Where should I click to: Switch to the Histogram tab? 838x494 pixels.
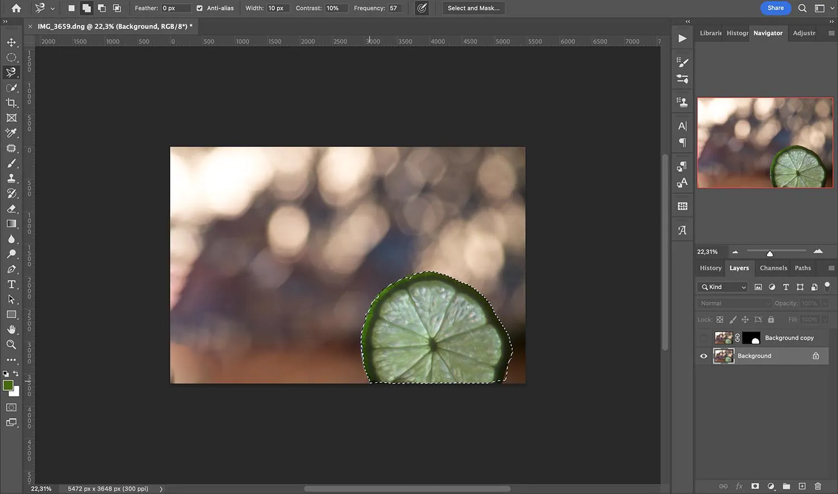click(737, 33)
